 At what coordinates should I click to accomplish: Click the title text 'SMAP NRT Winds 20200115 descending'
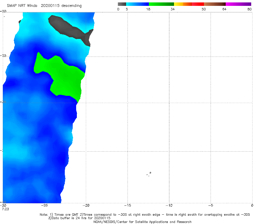pyautogui.click(x=44, y=6)
